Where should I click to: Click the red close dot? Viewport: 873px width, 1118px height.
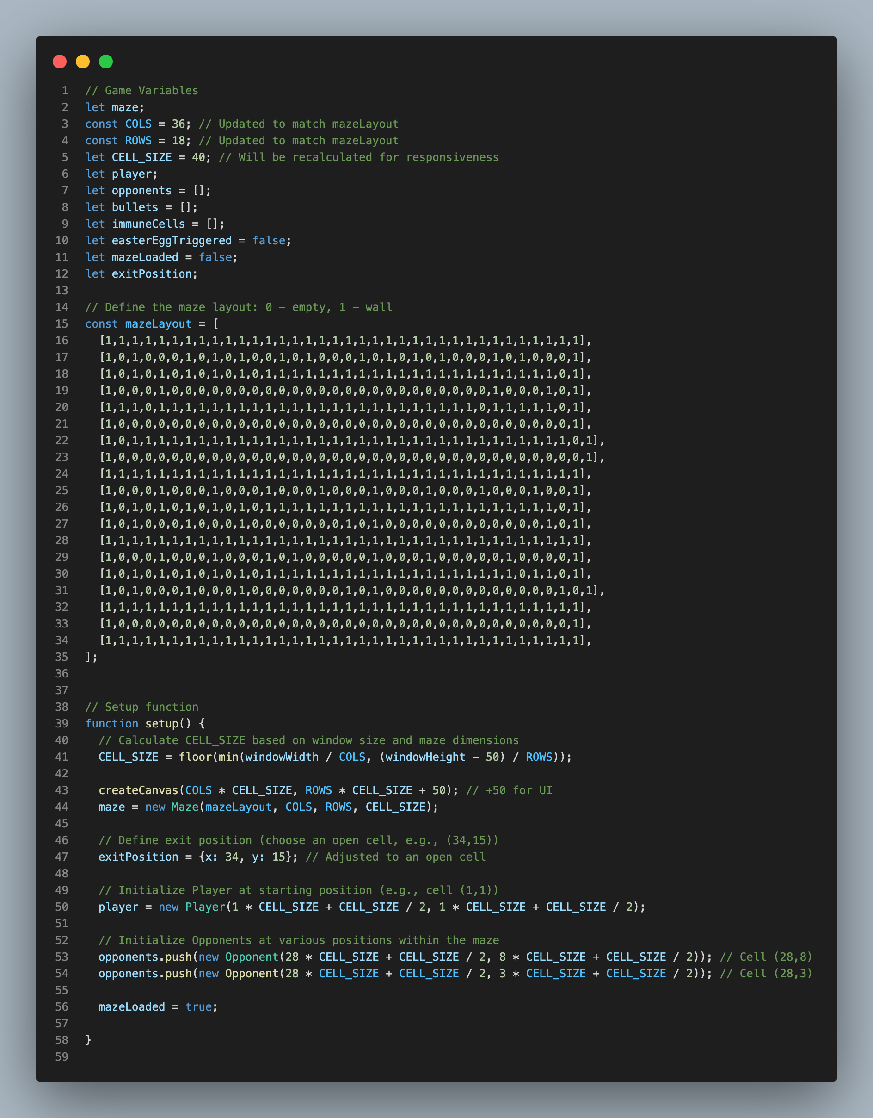pyautogui.click(x=60, y=62)
